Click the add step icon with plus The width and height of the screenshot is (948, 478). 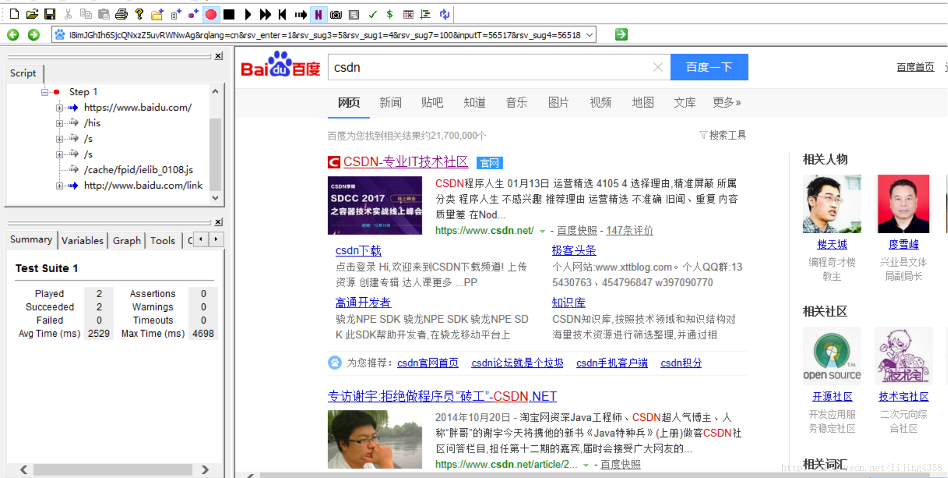point(175,14)
